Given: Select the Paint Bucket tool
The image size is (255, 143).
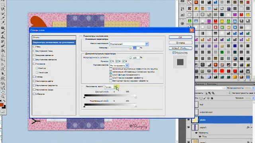Looking at the screenshot, I should click(x=3, y=51).
